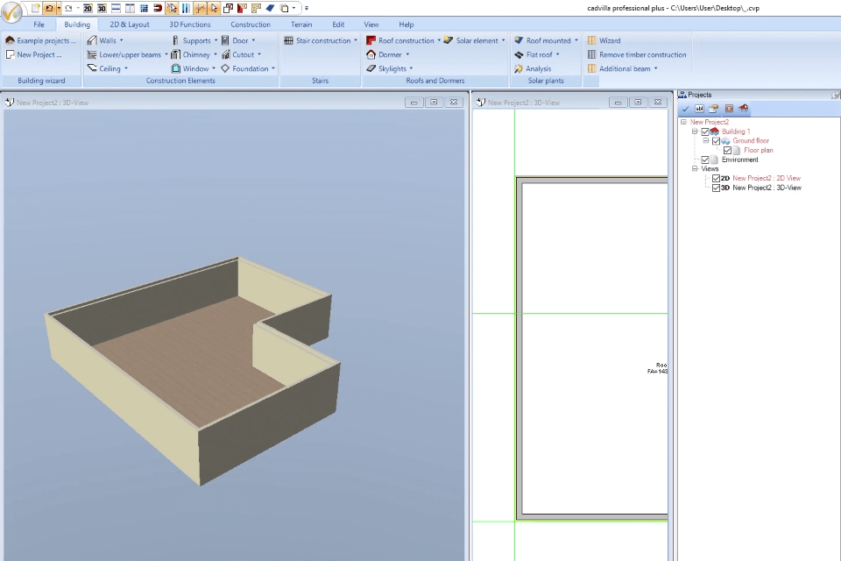This screenshot has height=561, width=841.
Task: Uncheck the Floor plan checkbox
Action: pyautogui.click(x=727, y=150)
